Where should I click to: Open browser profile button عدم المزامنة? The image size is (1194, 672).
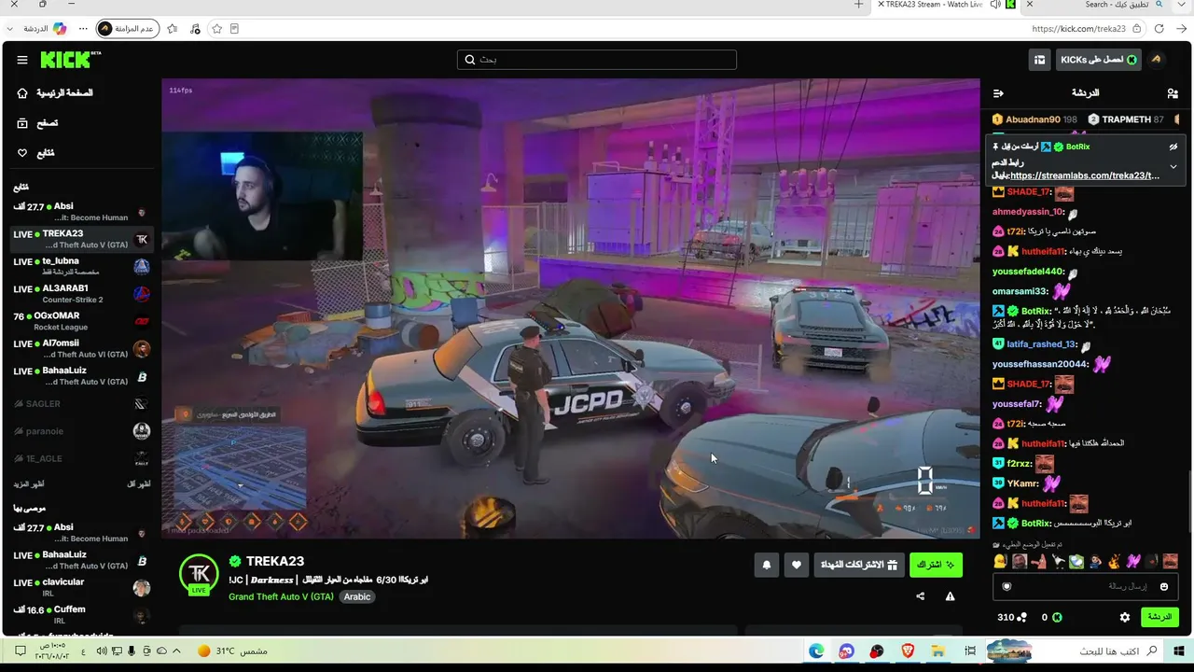[x=128, y=29]
